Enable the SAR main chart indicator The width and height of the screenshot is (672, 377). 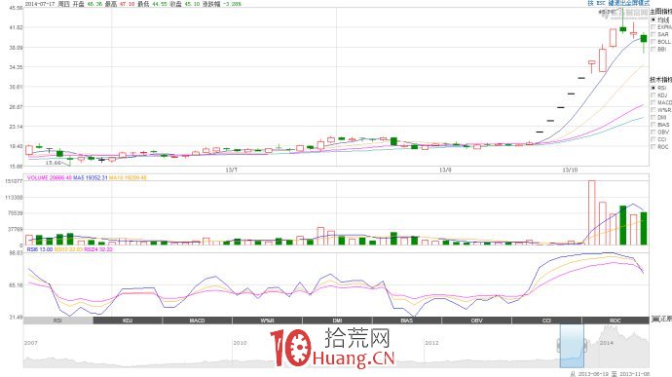(x=653, y=34)
